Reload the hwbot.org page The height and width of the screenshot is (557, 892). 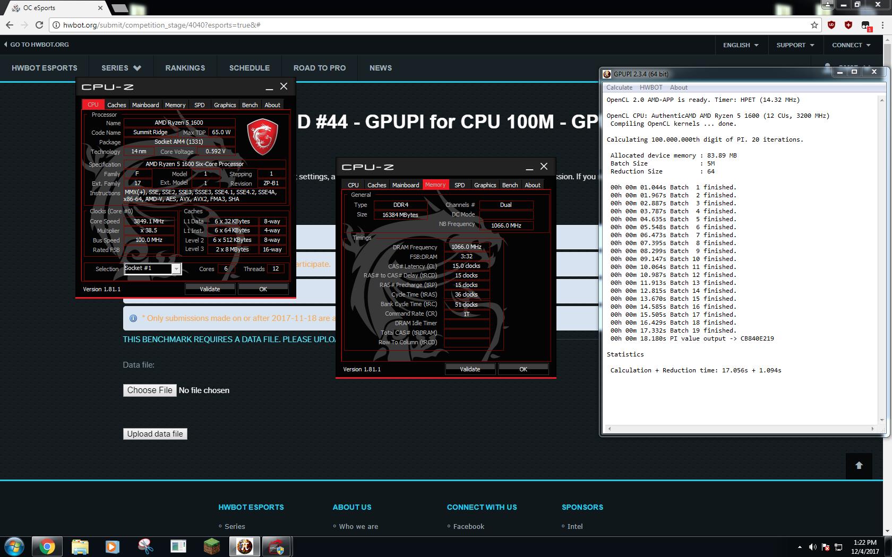pos(39,25)
